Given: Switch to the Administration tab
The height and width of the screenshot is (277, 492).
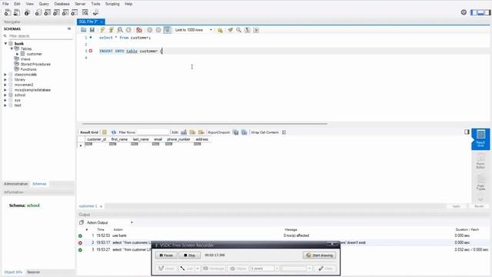Looking at the screenshot, I should point(16,184).
